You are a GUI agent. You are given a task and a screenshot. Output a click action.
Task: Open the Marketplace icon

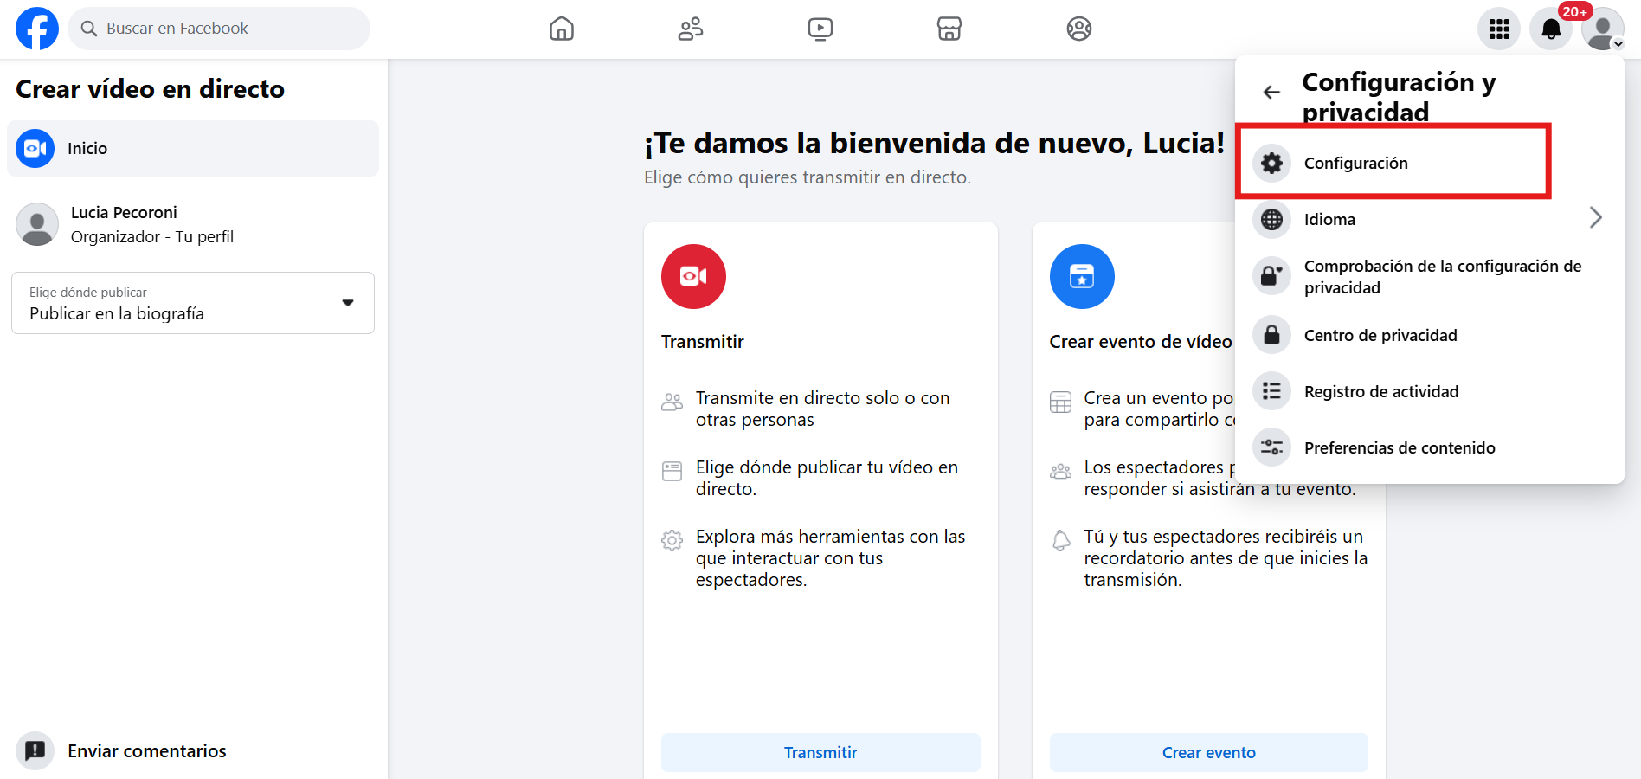(949, 29)
